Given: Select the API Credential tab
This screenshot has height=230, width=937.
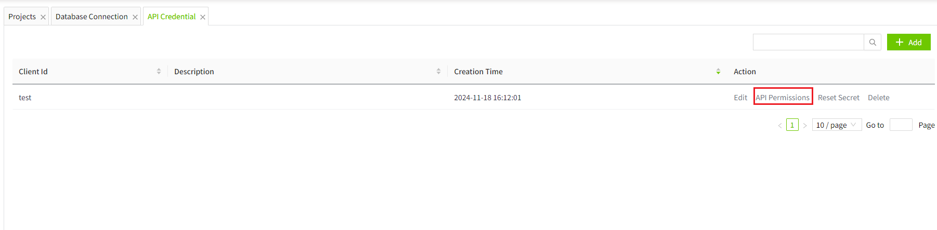Looking at the screenshot, I should [172, 17].
